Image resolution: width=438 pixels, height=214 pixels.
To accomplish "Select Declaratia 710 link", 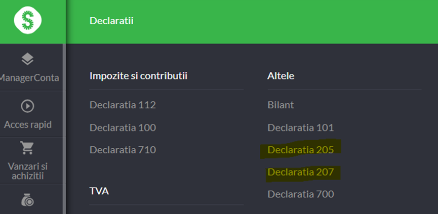I will 123,150.
